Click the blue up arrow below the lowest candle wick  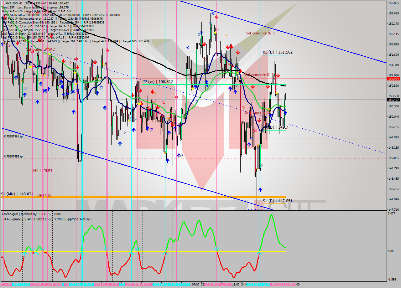point(260,189)
